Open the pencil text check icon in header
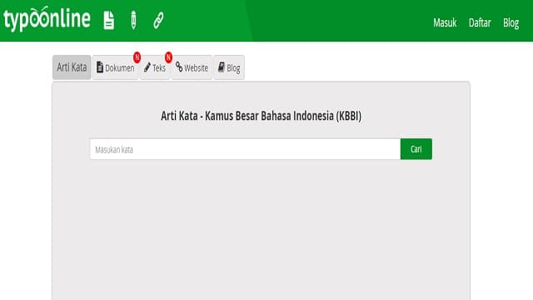The height and width of the screenshot is (300, 533). click(x=133, y=20)
